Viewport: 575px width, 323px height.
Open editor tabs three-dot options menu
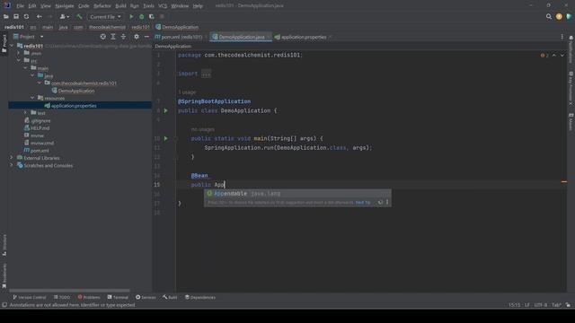(x=562, y=37)
